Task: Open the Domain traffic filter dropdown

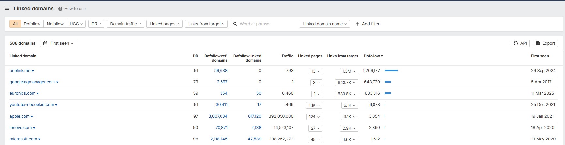Action: (125, 24)
